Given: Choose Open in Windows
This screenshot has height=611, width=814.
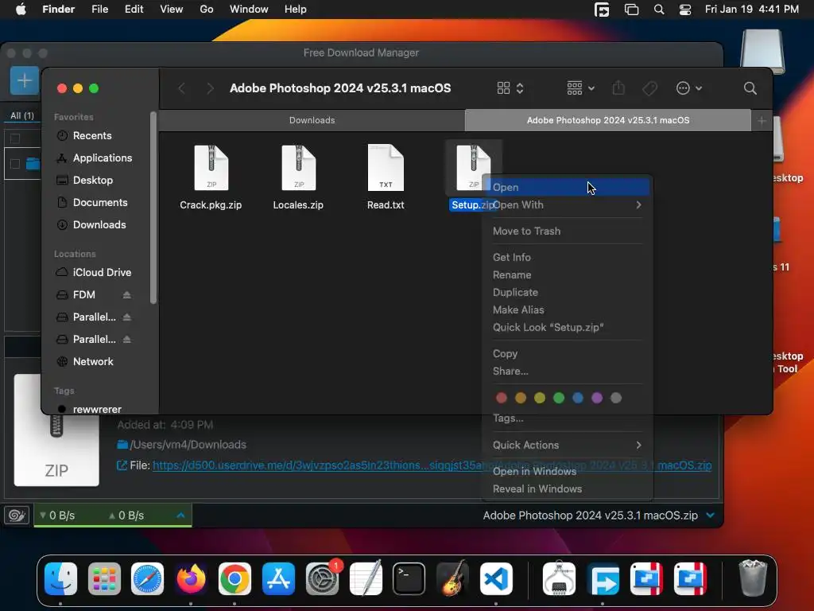Looking at the screenshot, I should pos(568,471).
